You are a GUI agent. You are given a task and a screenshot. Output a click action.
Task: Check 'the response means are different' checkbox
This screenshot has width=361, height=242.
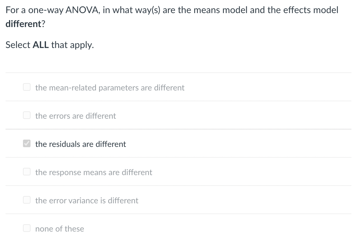26,171
